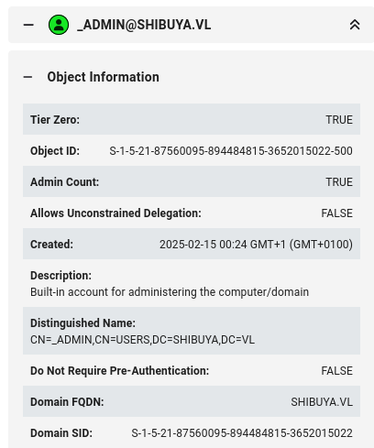Viewport: 374px width, 448px height.
Task: Select the Domain FQDN SHIBUYA.VL value
Action: point(322,402)
